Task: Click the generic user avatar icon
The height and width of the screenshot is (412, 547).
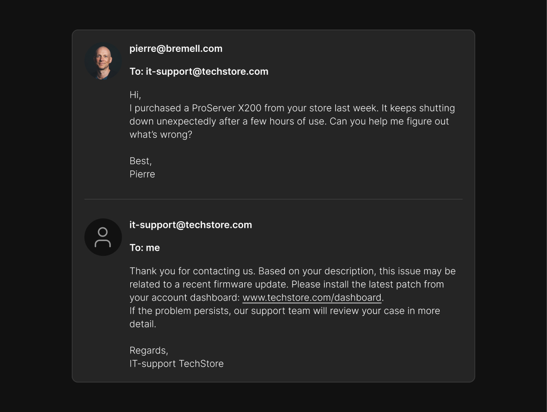Action: point(103,237)
